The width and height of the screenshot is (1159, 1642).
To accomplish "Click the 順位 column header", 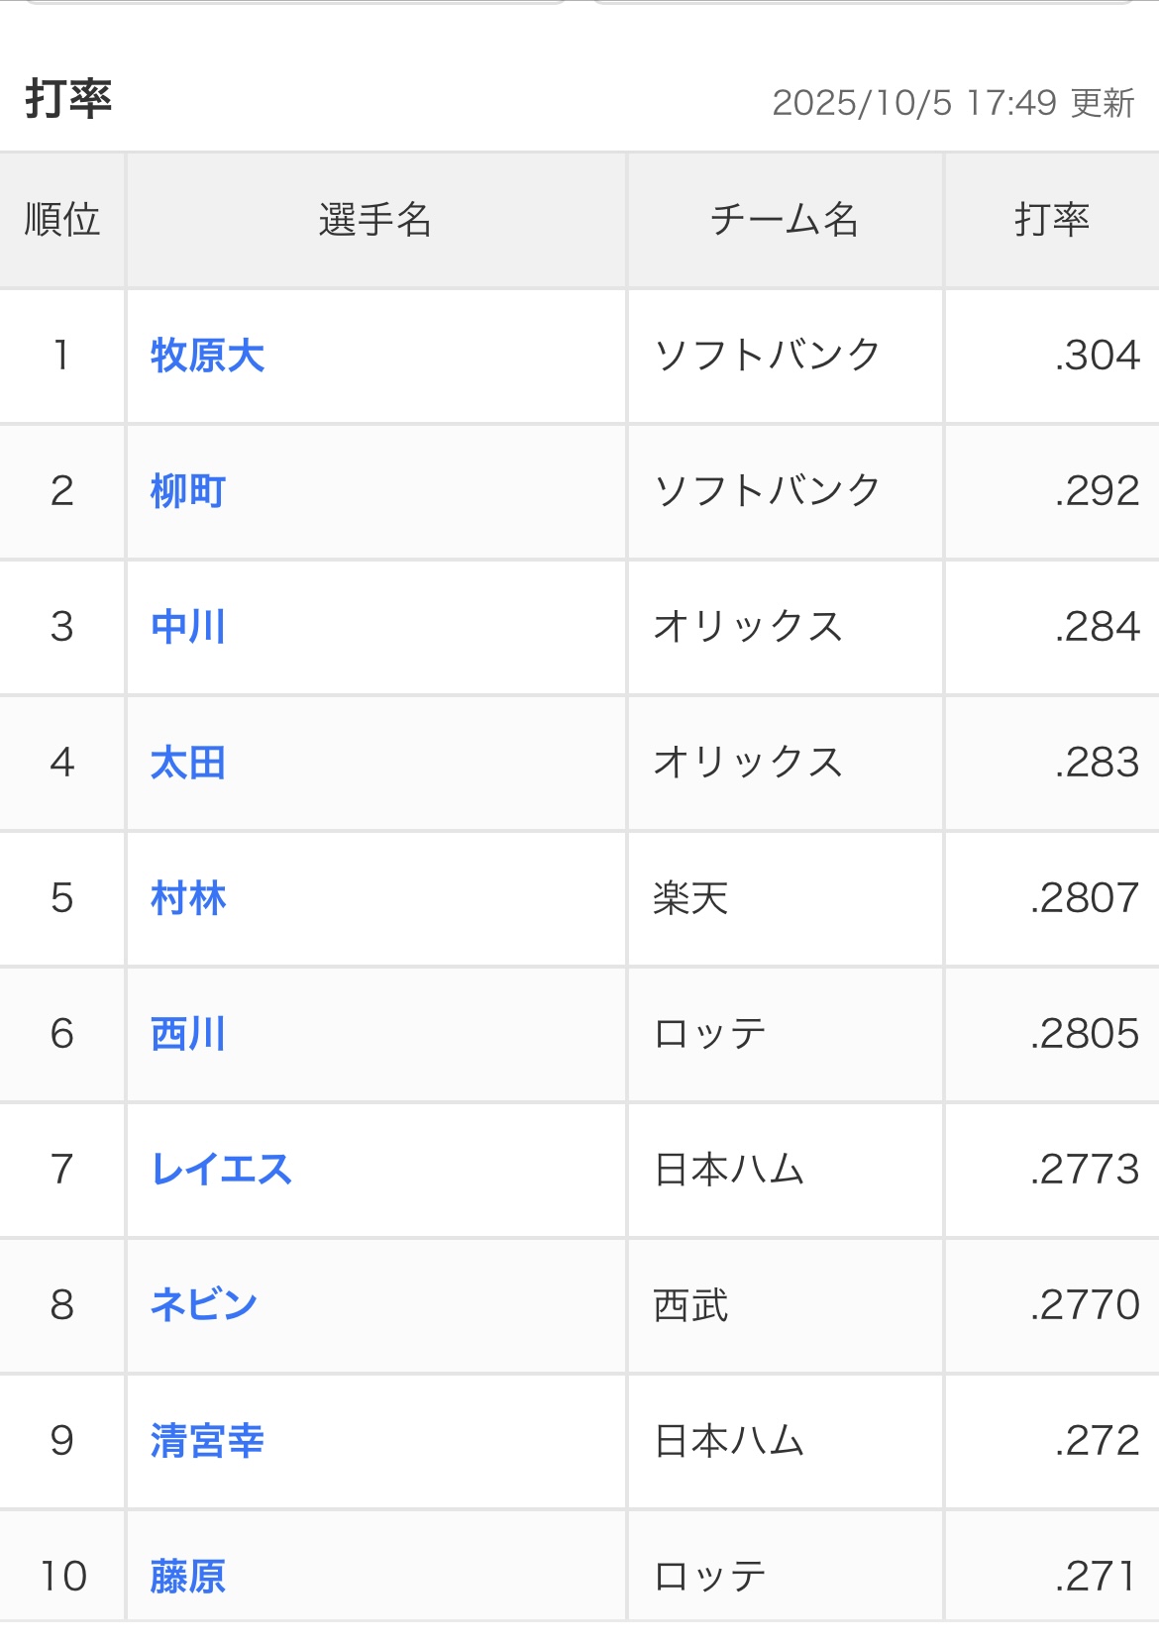I will pyautogui.click(x=61, y=220).
